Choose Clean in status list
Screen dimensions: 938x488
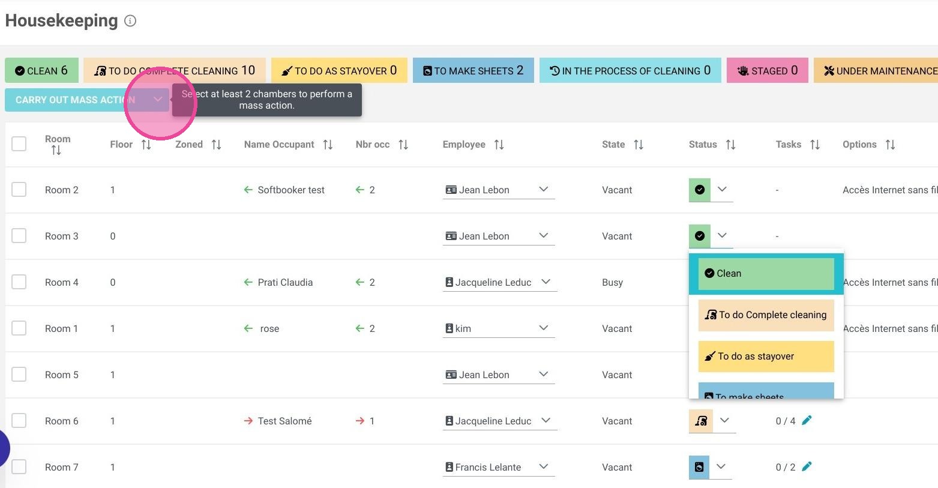(x=766, y=274)
